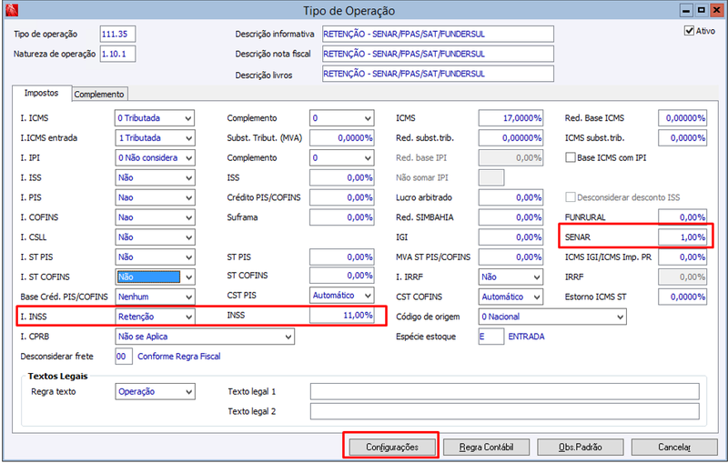Open the I. INSS Retenção dropdown
This screenshot has width=728, height=463.
(155, 317)
